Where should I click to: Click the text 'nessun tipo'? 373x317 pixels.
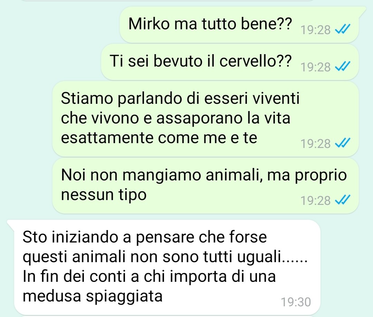(x=104, y=195)
